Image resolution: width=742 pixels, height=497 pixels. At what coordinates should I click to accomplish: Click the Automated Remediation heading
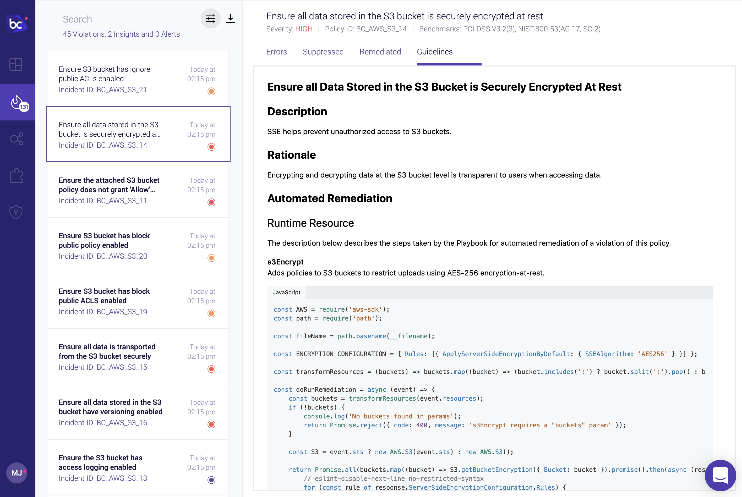tap(330, 198)
